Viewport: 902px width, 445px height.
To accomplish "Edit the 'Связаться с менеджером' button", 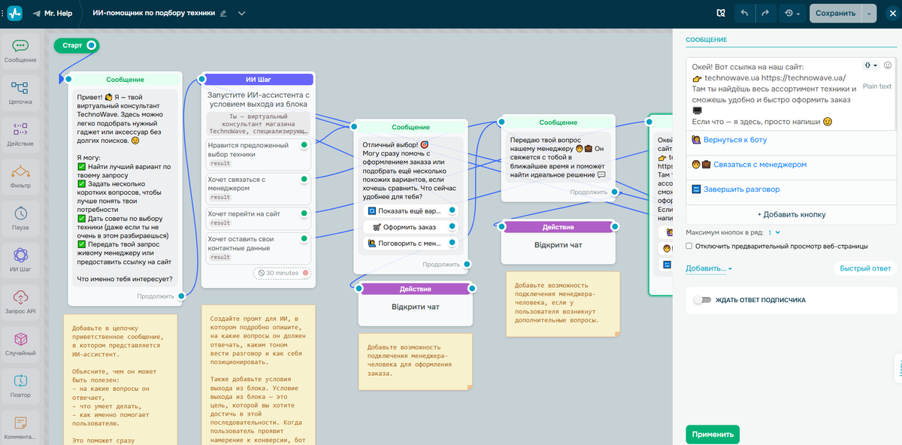I will (x=792, y=165).
